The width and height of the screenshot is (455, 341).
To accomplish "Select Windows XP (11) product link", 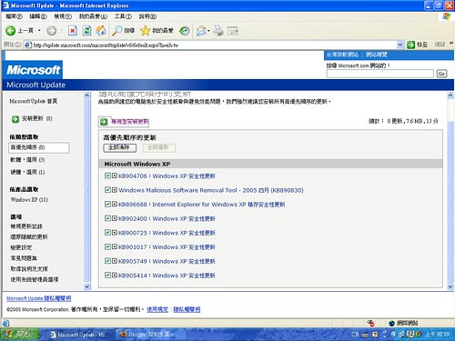I will point(29,199).
